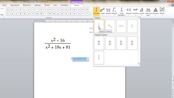Open the Large Operator dropdown
The height and width of the screenshot is (98, 174).
coord(122,11)
